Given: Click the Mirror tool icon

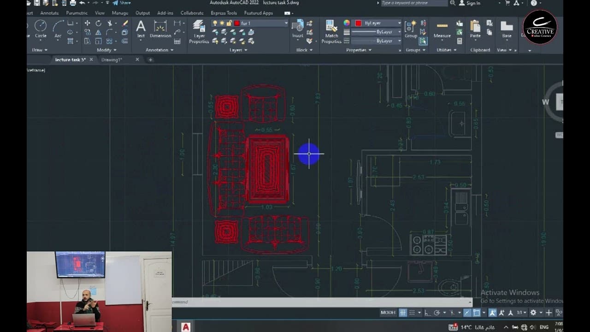Looking at the screenshot, I should point(99,32).
